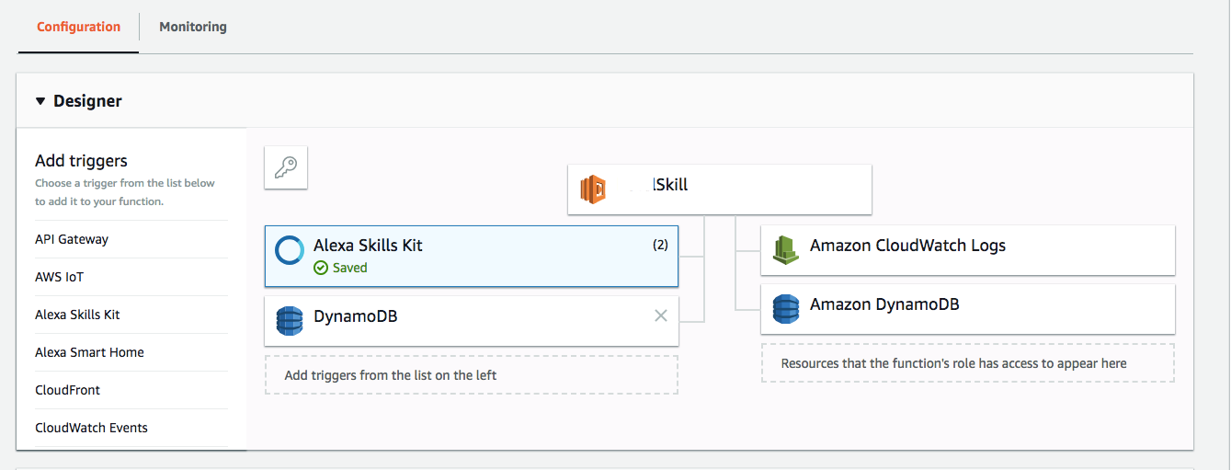Click 'Add triggers from the list' placeholder
1231x470 pixels.
472,375
